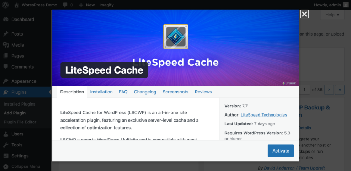Click the Pages icon in sidebar
This screenshot has height=171, width=351.
6,56
